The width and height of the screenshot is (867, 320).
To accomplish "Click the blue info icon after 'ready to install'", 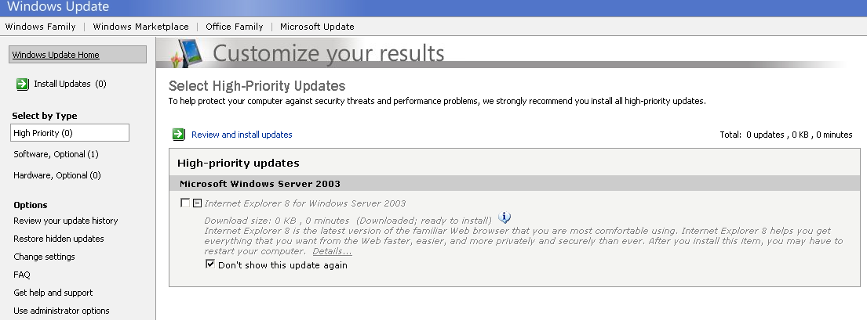I will click(x=505, y=218).
